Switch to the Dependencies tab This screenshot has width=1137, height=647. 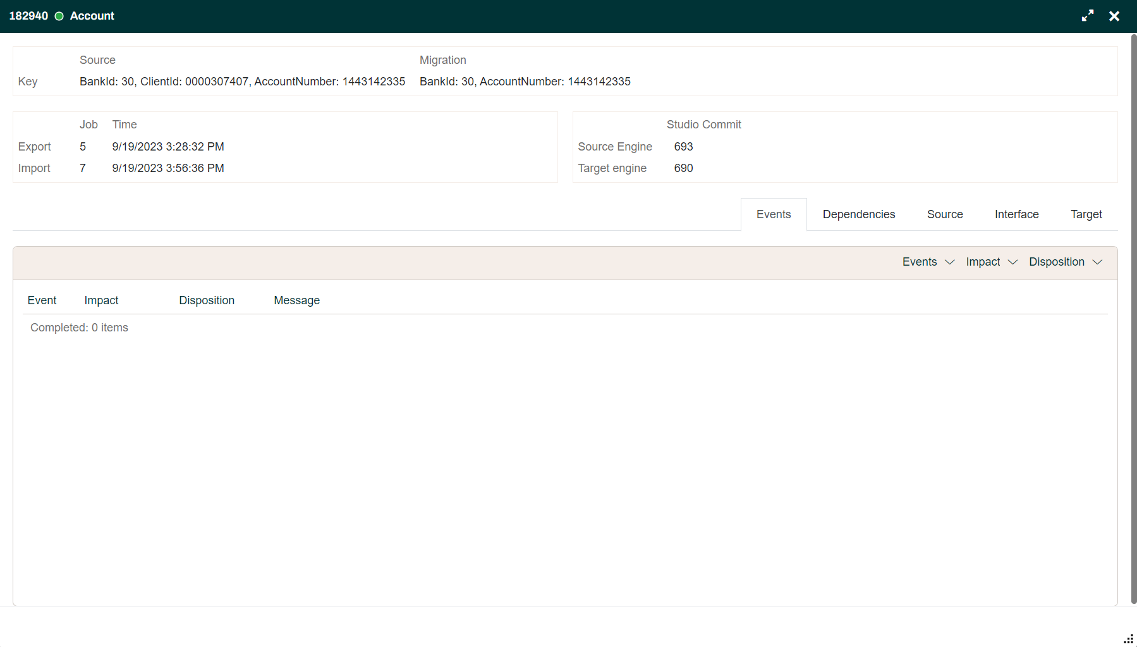click(858, 214)
